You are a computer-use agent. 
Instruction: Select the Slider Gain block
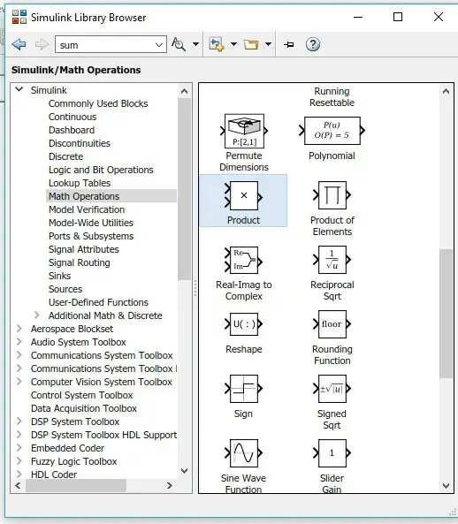332,453
